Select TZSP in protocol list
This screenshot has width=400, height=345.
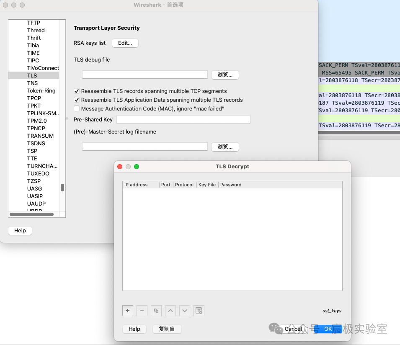pyautogui.click(x=34, y=181)
